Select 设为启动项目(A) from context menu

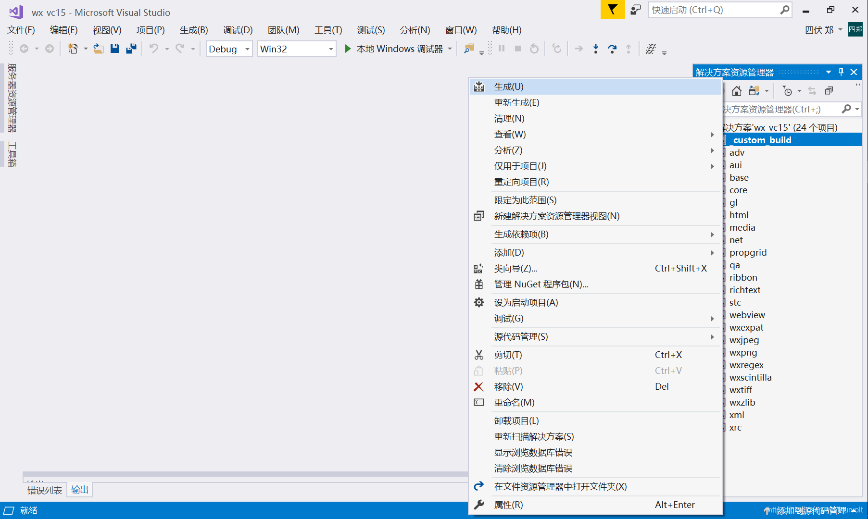[526, 302]
